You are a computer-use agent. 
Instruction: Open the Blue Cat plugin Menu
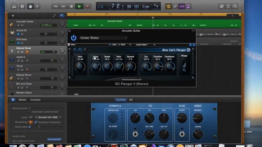pos(72,45)
